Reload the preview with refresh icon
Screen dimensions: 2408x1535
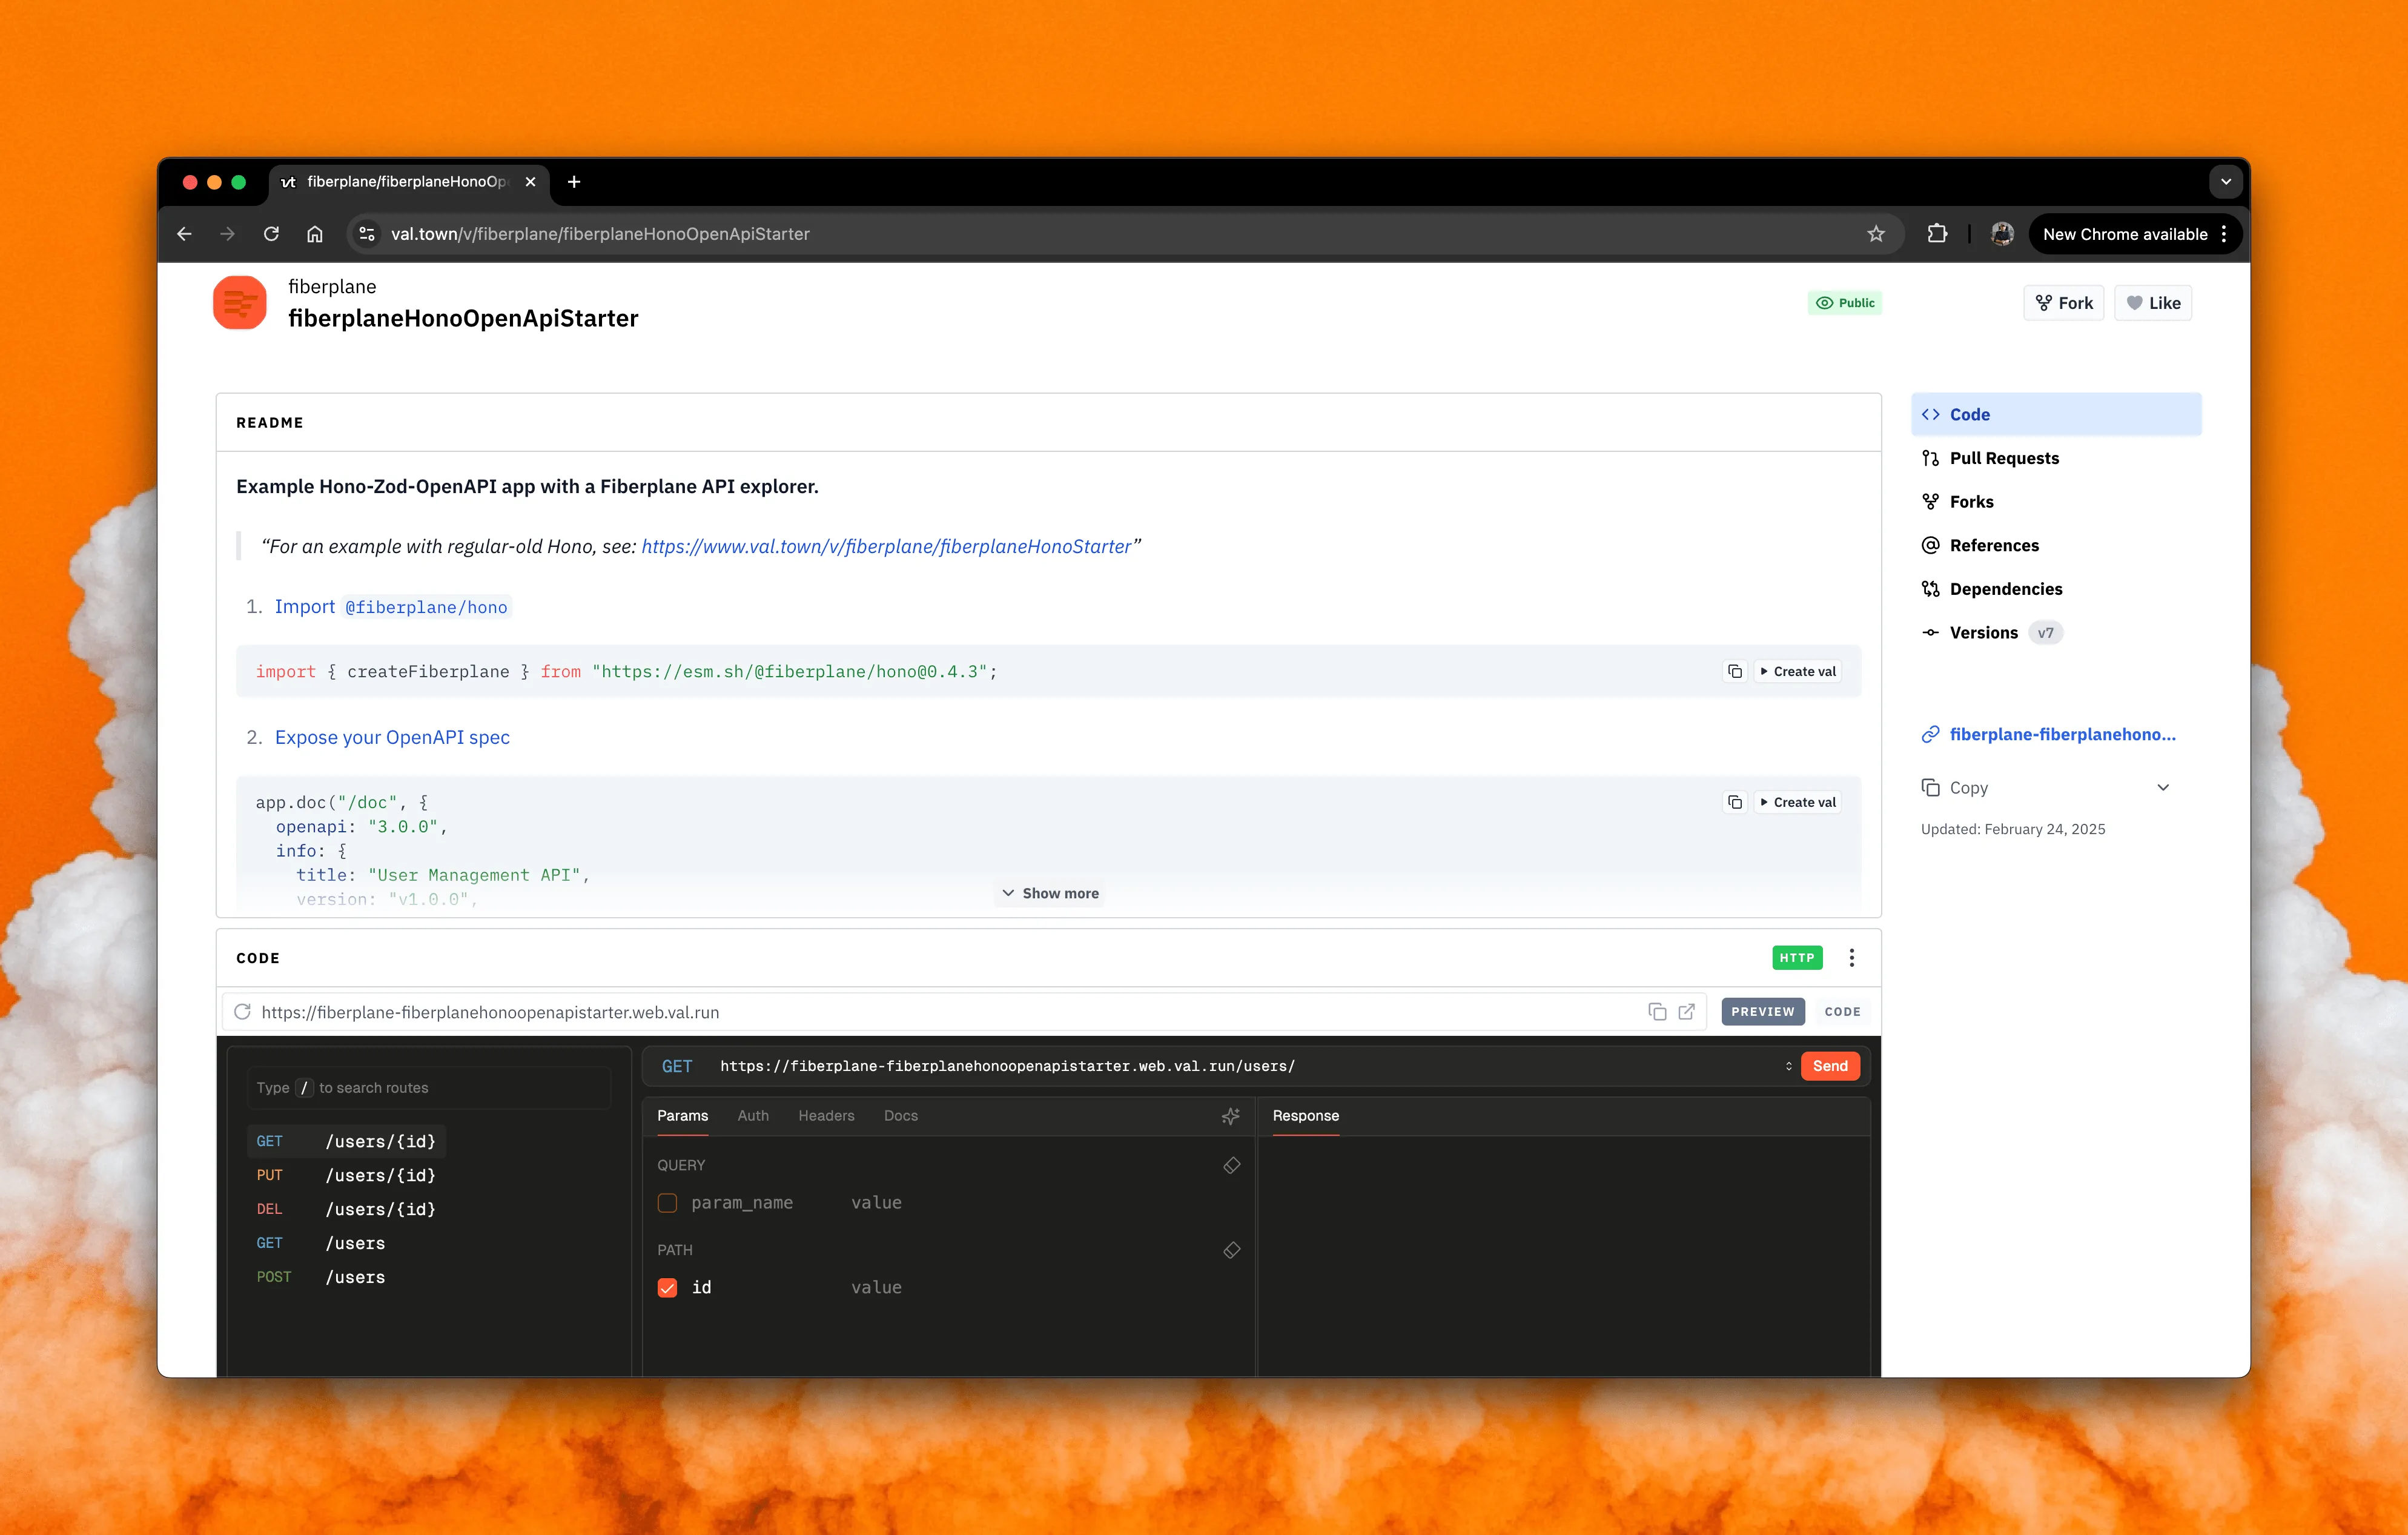click(242, 1012)
